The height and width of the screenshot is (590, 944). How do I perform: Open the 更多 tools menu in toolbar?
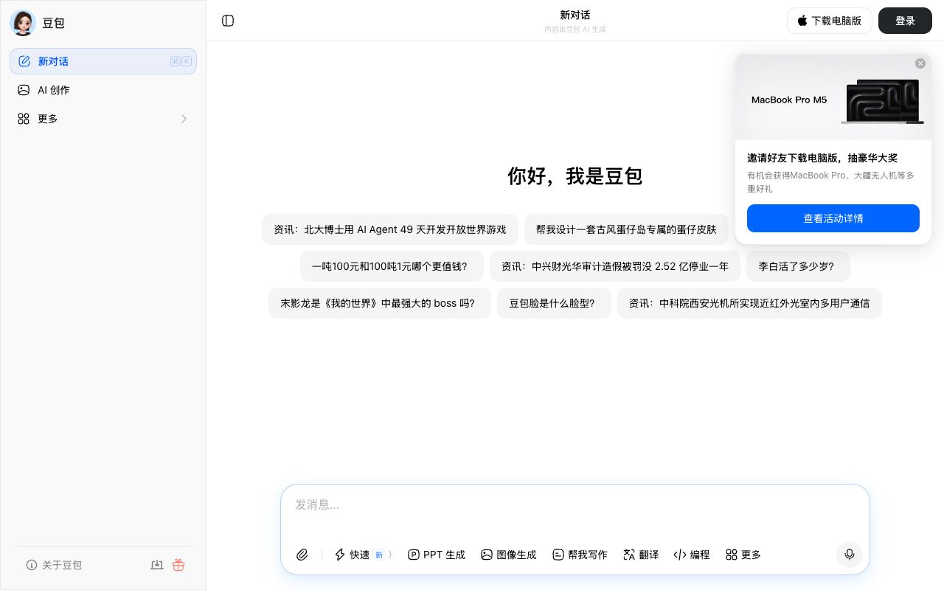point(743,555)
